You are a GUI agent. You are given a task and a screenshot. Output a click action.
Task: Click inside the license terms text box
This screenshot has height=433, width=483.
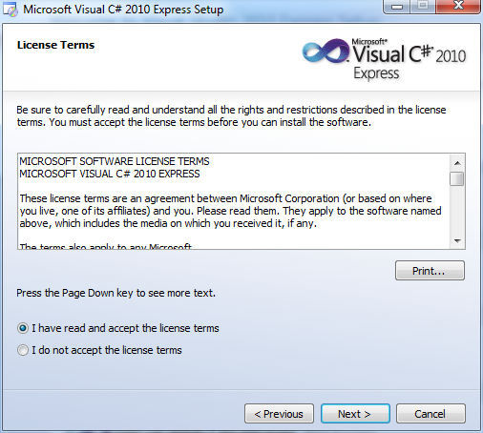(x=234, y=201)
